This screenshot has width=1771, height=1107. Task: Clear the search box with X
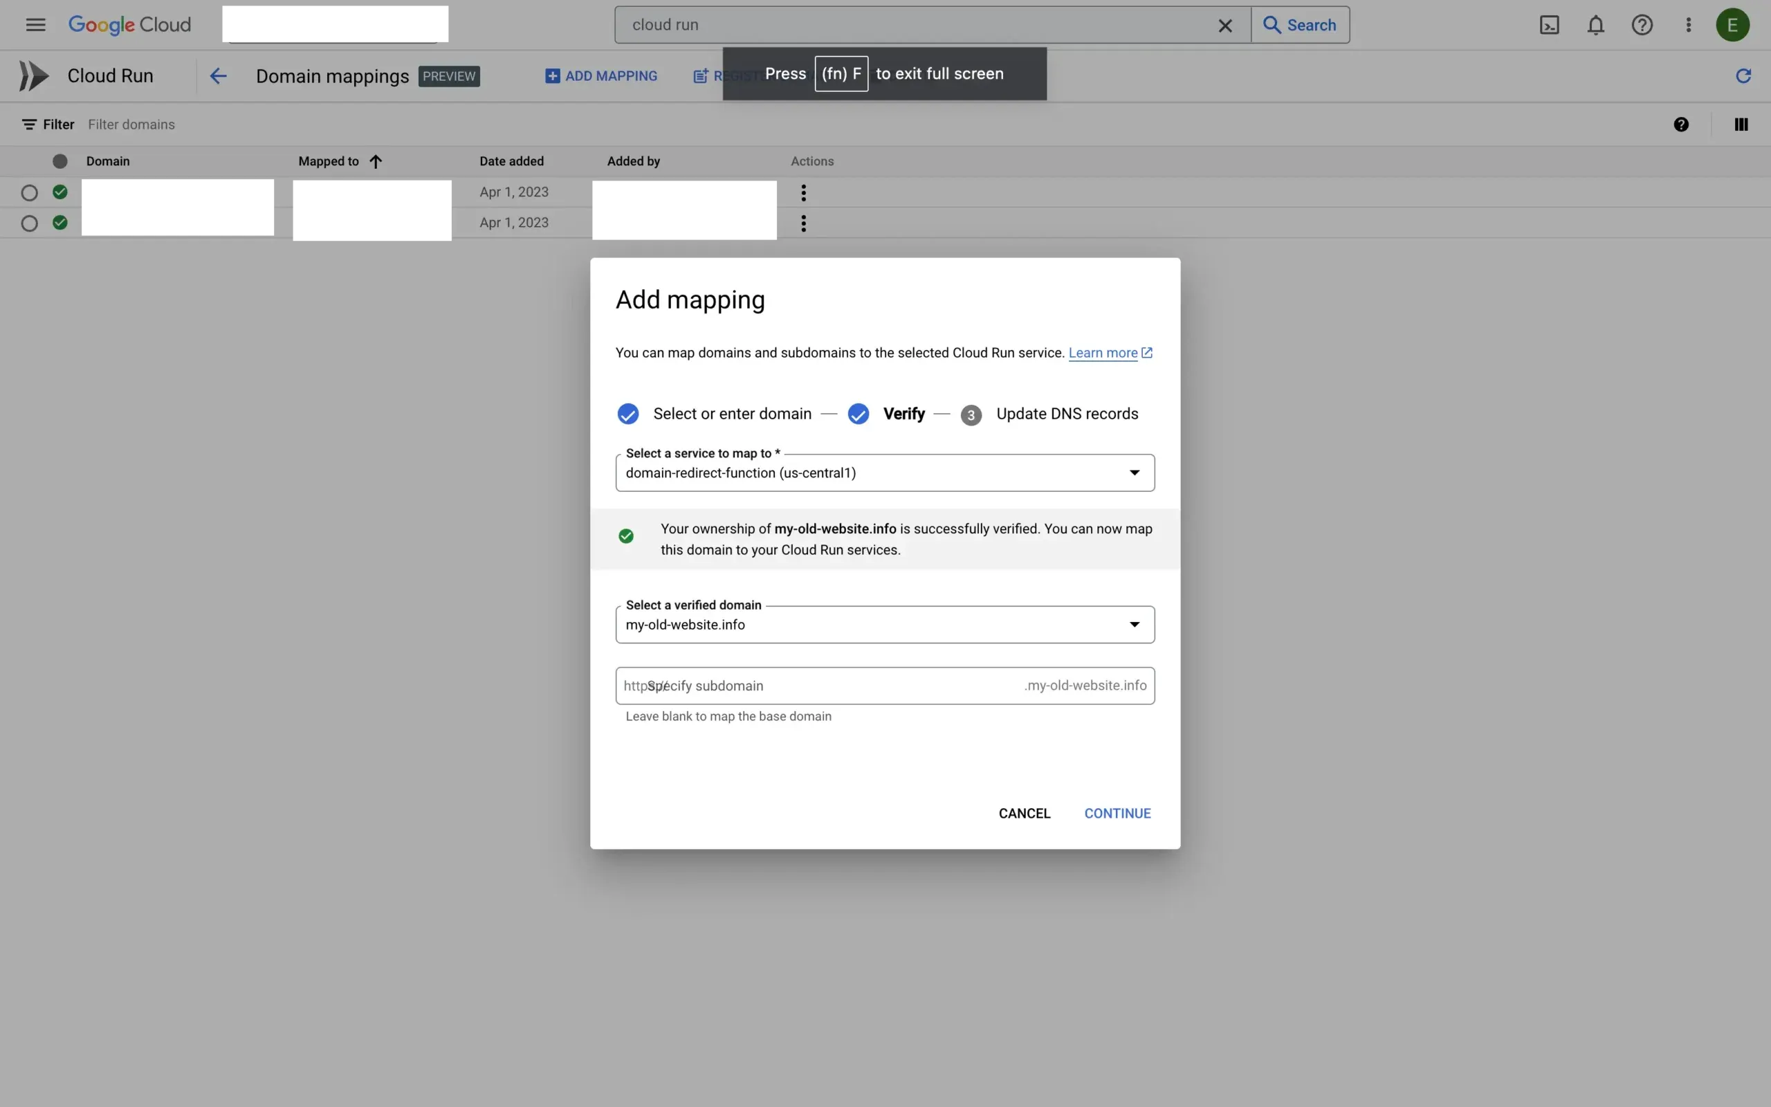pos(1225,26)
